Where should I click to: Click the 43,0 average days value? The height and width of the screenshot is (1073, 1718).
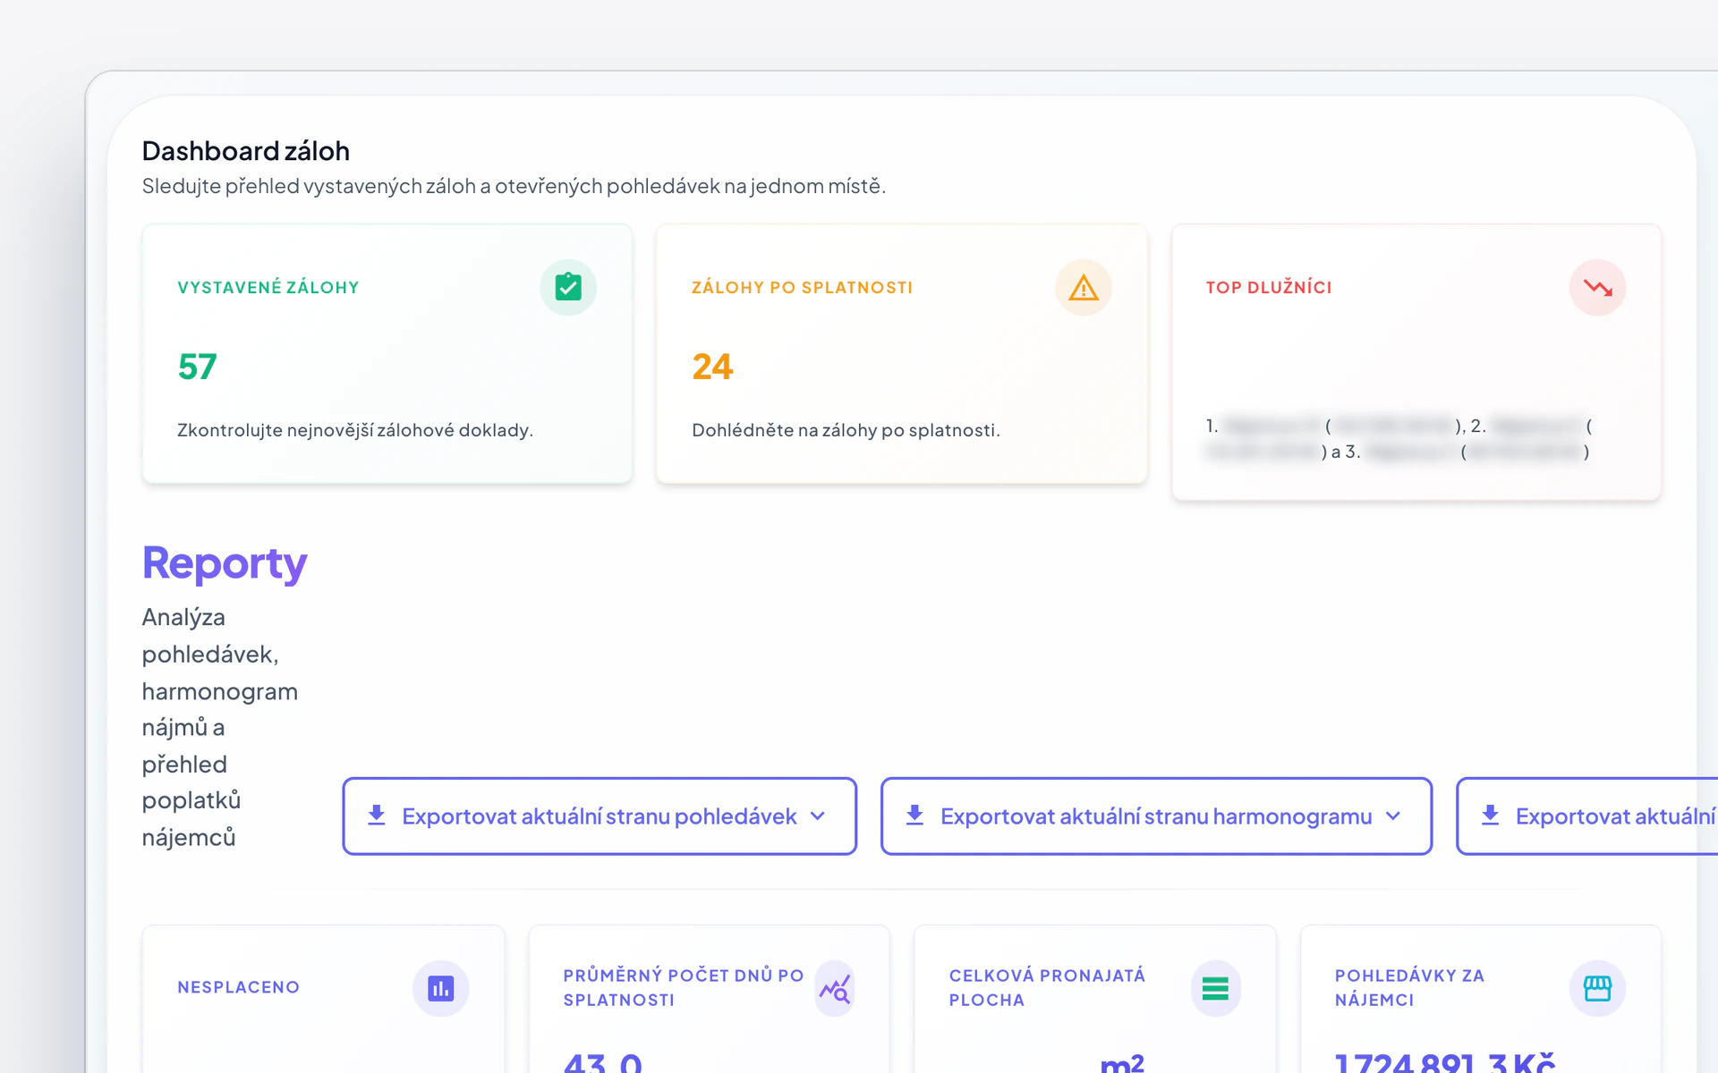click(603, 1062)
